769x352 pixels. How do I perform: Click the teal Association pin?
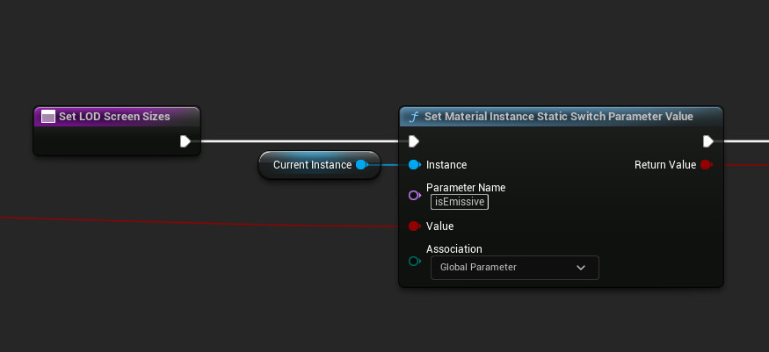pyautogui.click(x=415, y=262)
